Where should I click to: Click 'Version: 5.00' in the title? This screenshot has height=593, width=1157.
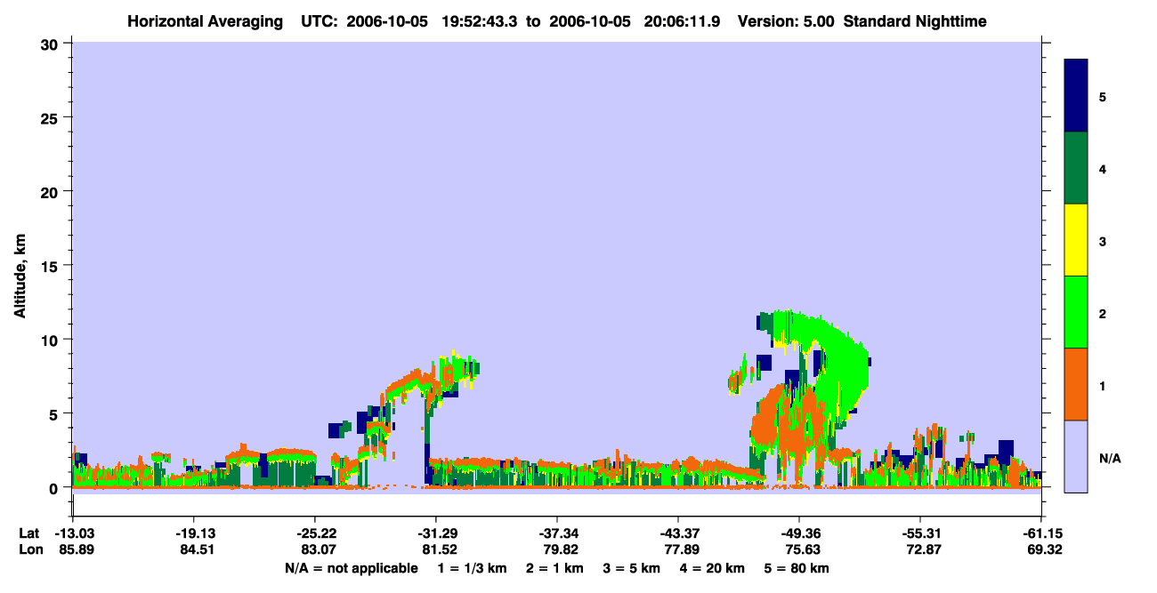tap(785, 20)
